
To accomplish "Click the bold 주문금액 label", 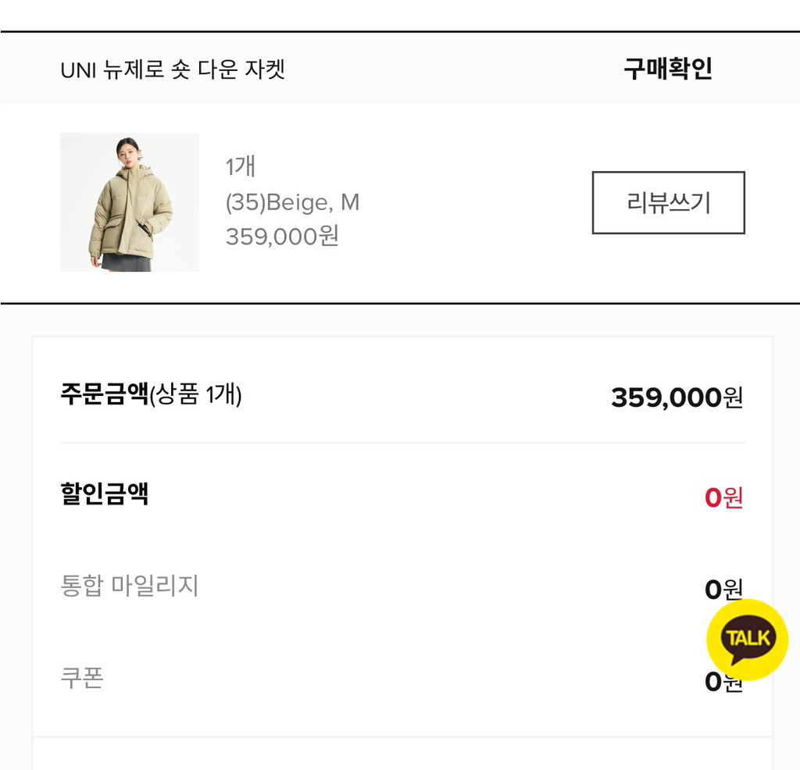I will (x=104, y=394).
